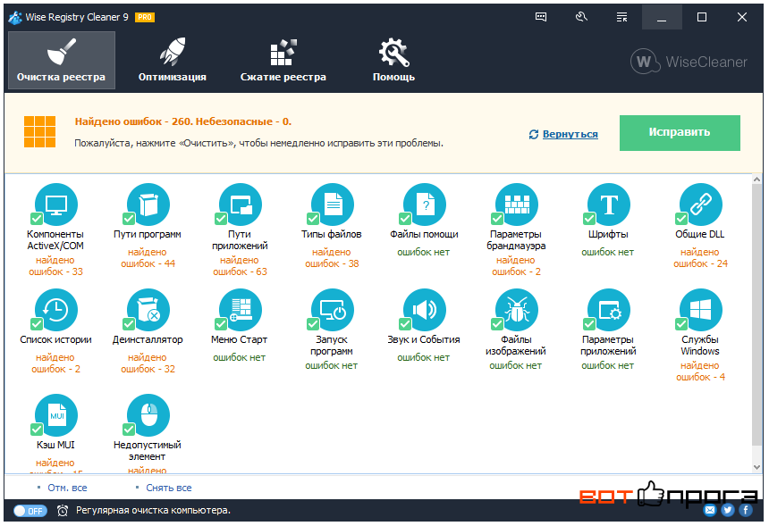Click 'найдено ошибок - 24' text
Screen dimensions: 769x526
[x=700, y=257]
